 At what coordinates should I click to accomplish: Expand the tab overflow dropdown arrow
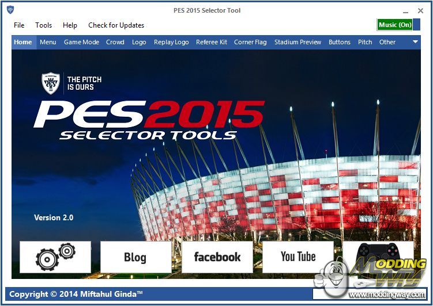(415, 42)
